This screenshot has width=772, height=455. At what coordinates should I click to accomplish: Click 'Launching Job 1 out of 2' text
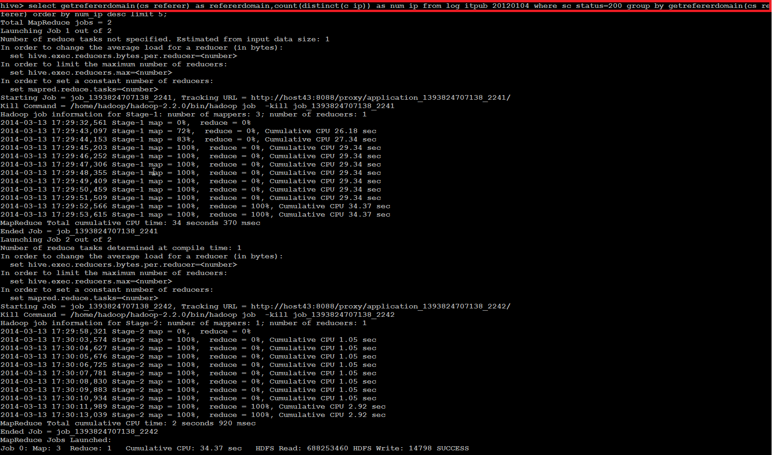(x=56, y=31)
